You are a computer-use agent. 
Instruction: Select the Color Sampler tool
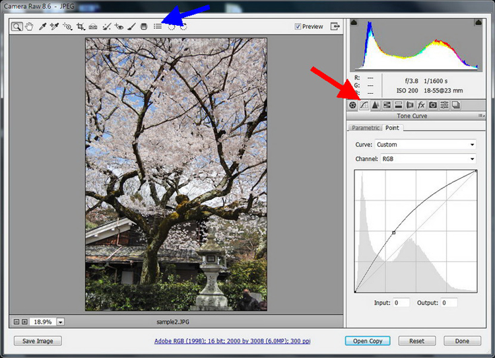(x=54, y=26)
